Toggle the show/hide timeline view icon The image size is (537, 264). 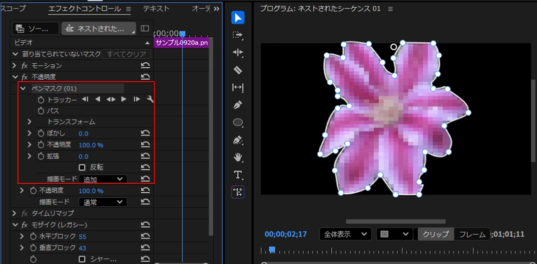click(x=145, y=29)
